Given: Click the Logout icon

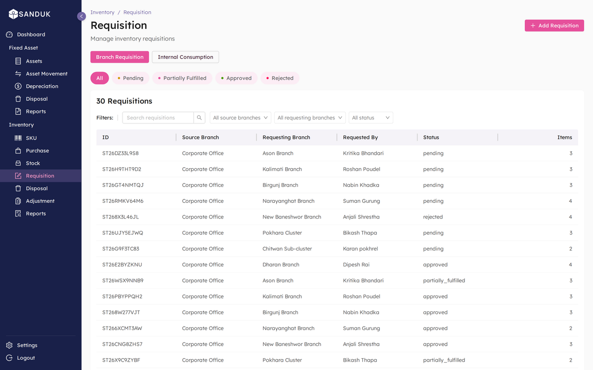Looking at the screenshot, I should (x=9, y=358).
